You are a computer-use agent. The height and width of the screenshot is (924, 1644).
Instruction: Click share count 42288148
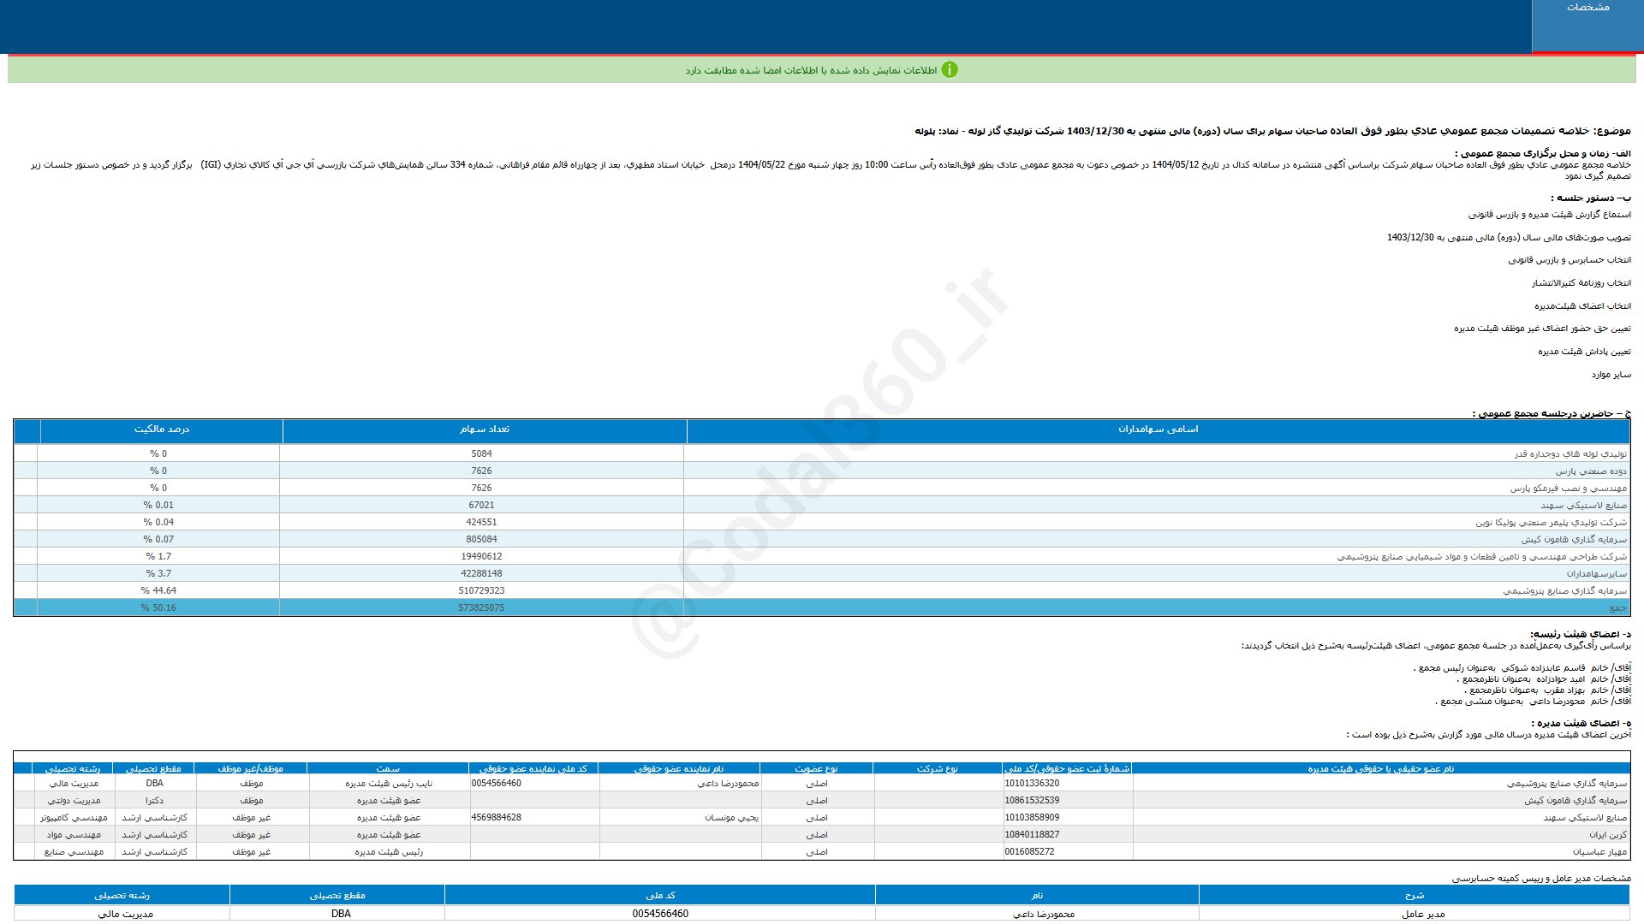pyautogui.click(x=481, y=574)
